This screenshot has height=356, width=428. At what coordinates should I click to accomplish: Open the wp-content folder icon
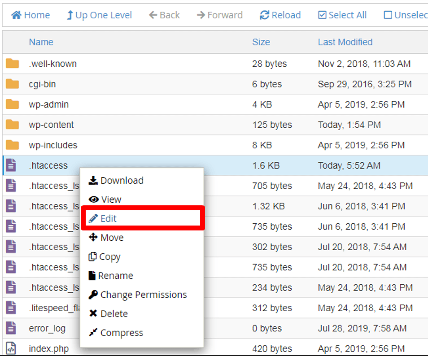[13, 125]
